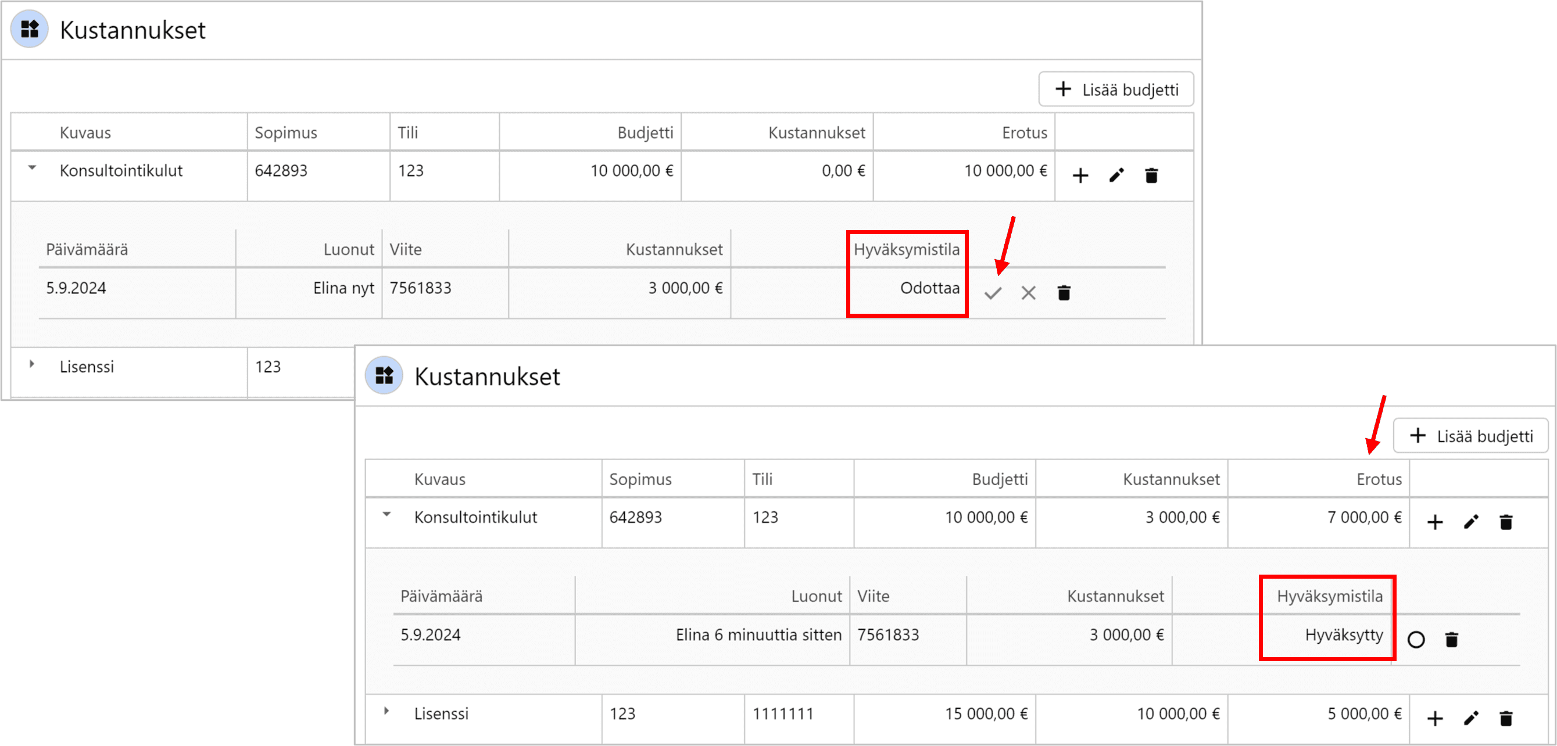Collapse Konsultointikulut row in upper panel

coord(33,168)
